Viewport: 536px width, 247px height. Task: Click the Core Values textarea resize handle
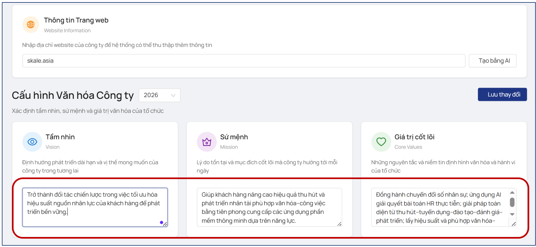pyautogui.click(x=514, y=224)
